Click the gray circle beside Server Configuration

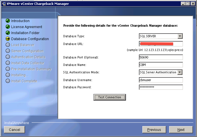(x=8, y=51)
